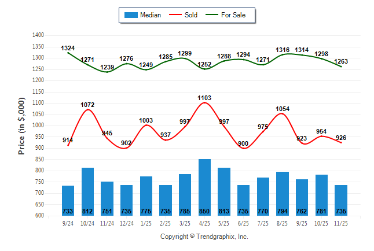Select the 5/25 median bar showing 813

tap(224, 191)
